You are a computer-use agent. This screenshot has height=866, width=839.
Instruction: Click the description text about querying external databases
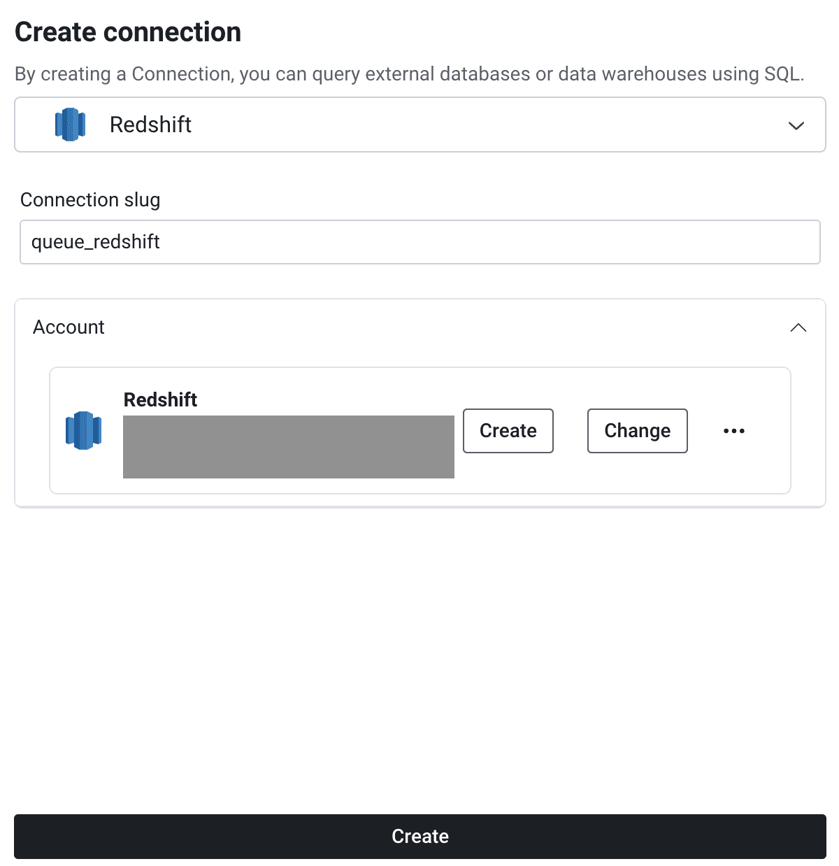click(410, 74)
